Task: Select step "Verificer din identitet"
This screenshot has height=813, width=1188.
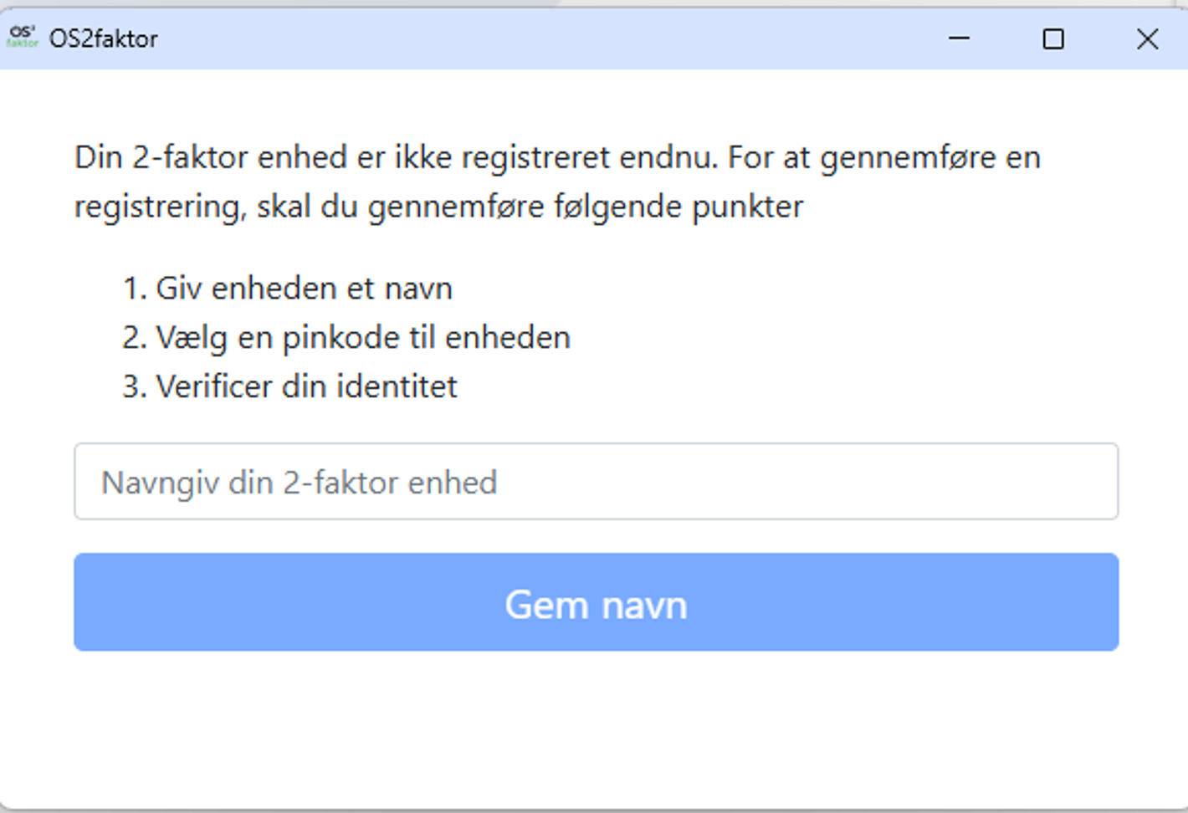Action: click(306, 386)
